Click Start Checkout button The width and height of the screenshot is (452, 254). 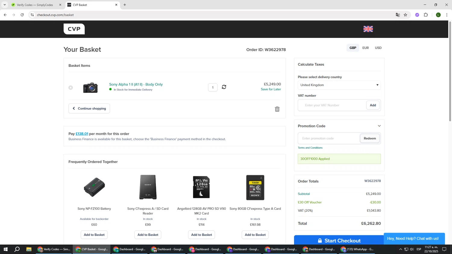coord(339,240)
